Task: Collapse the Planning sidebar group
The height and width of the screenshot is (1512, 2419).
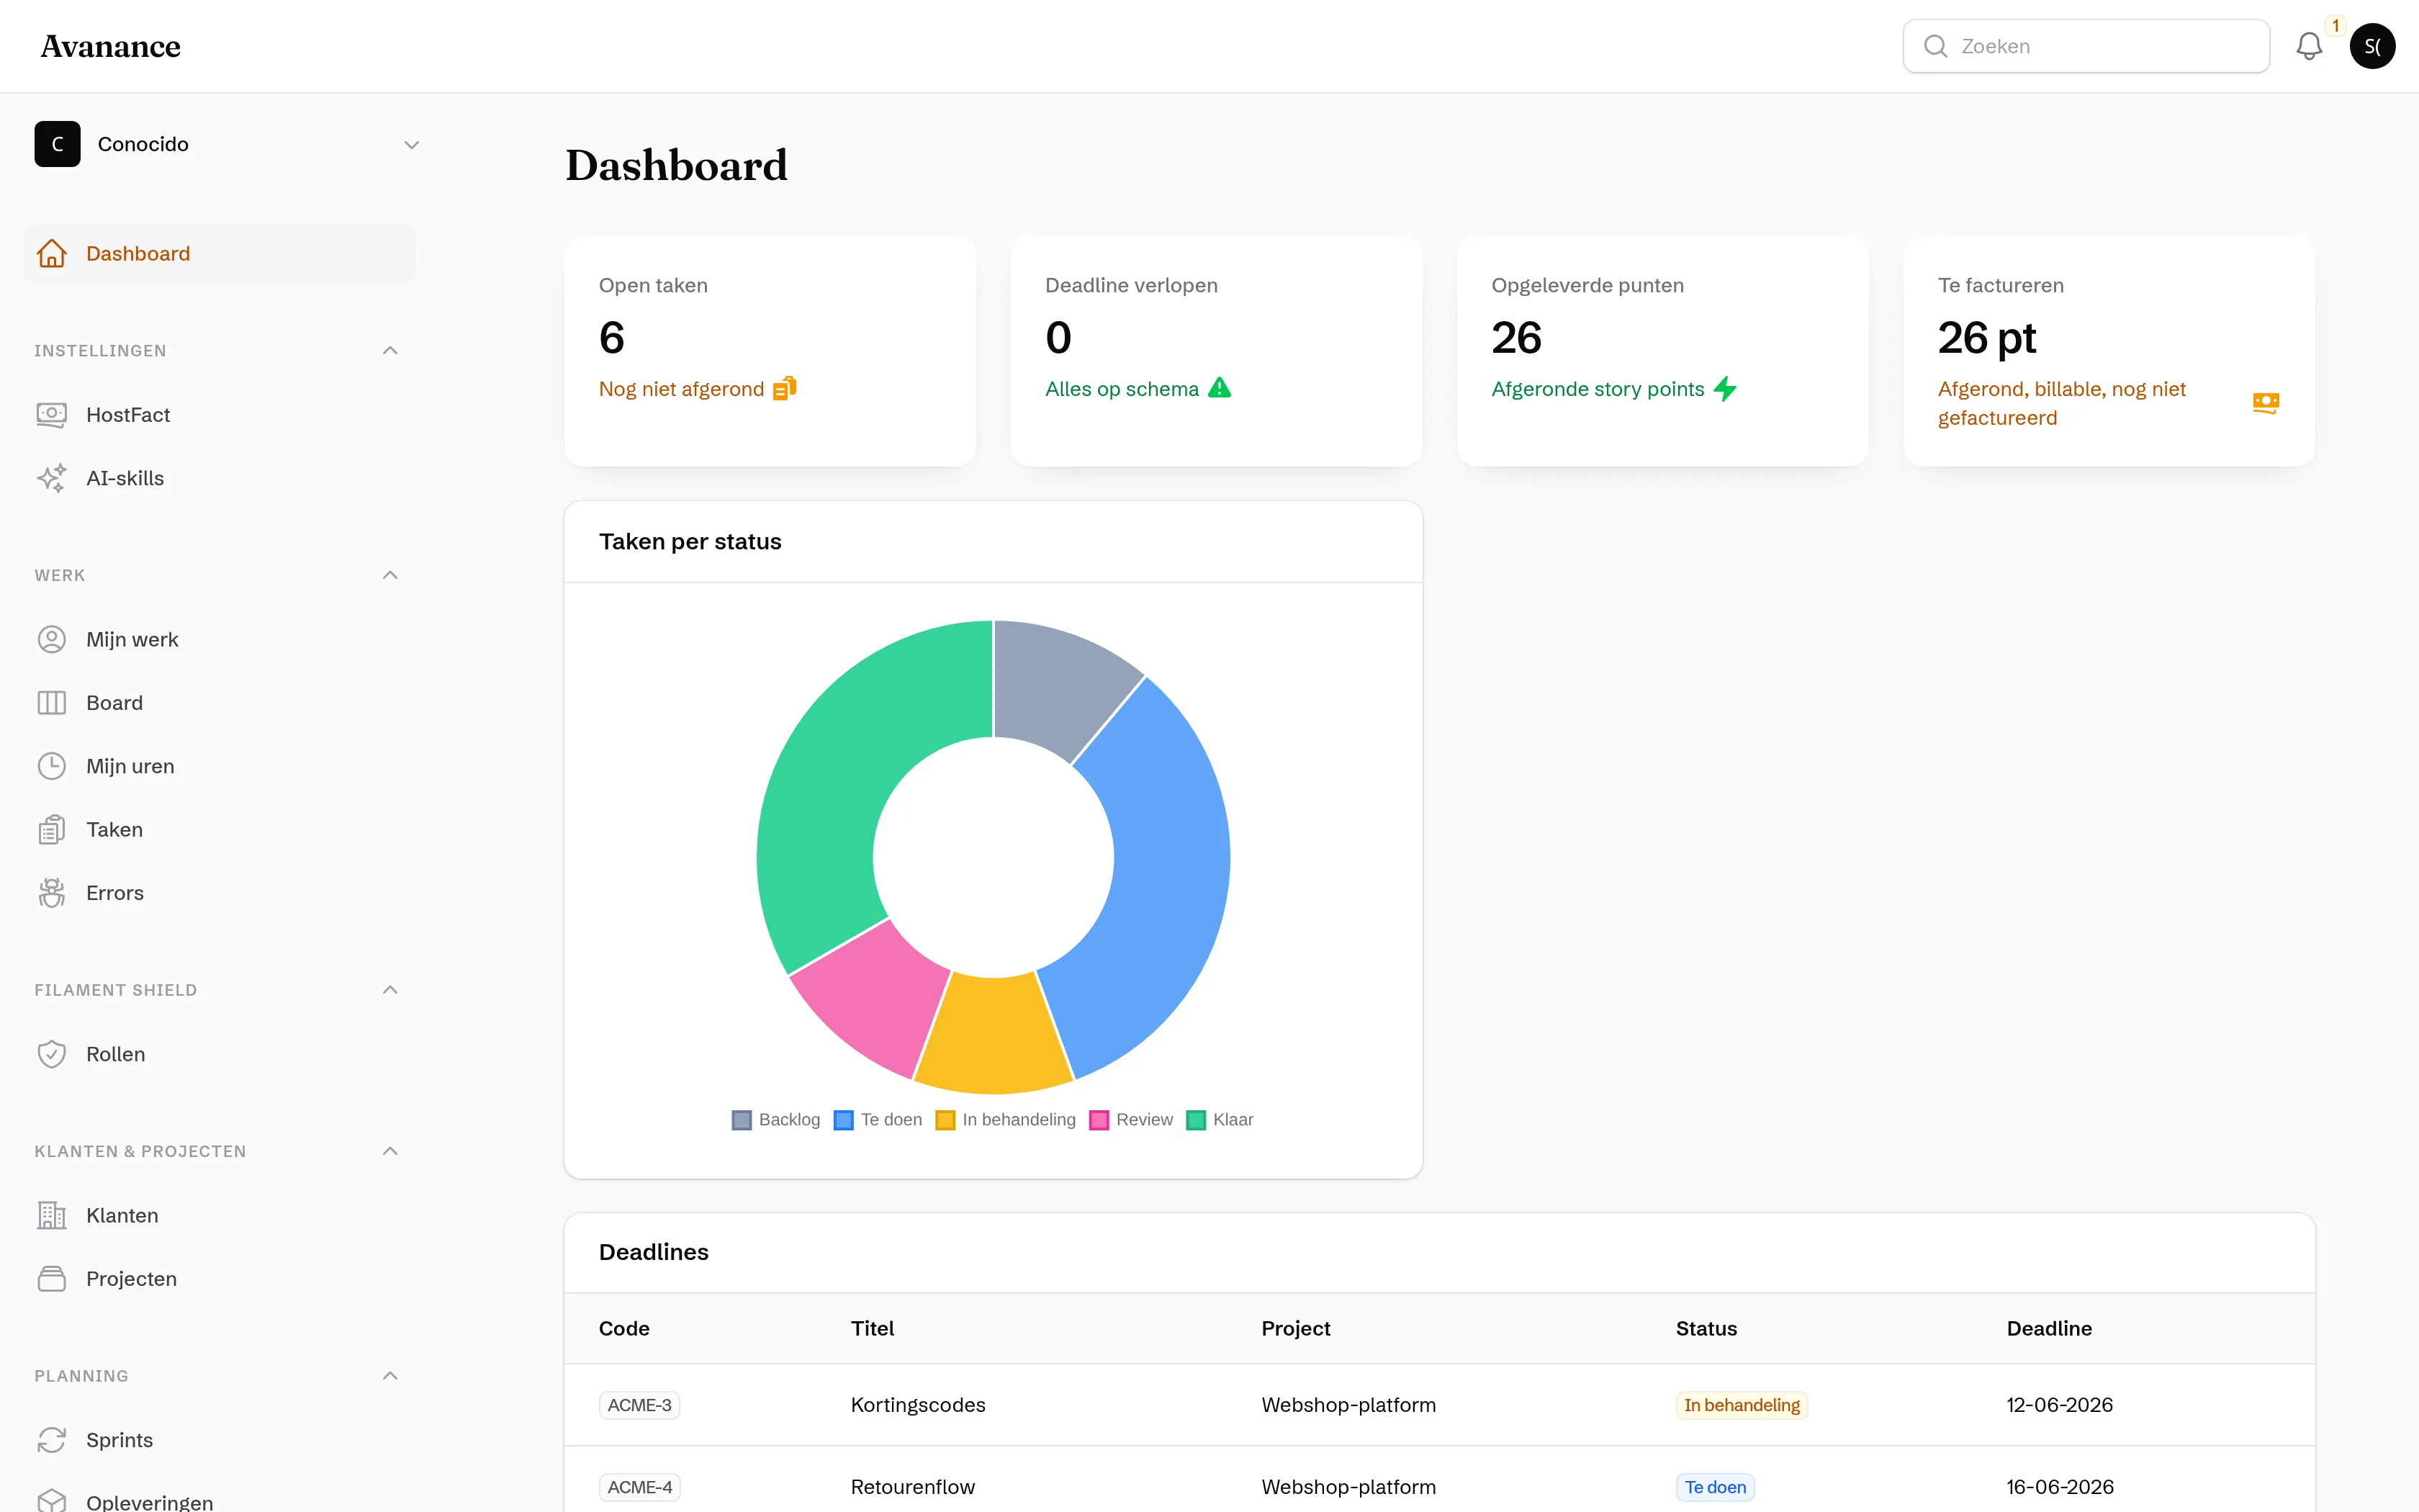Action: [x=389, y=1376]
